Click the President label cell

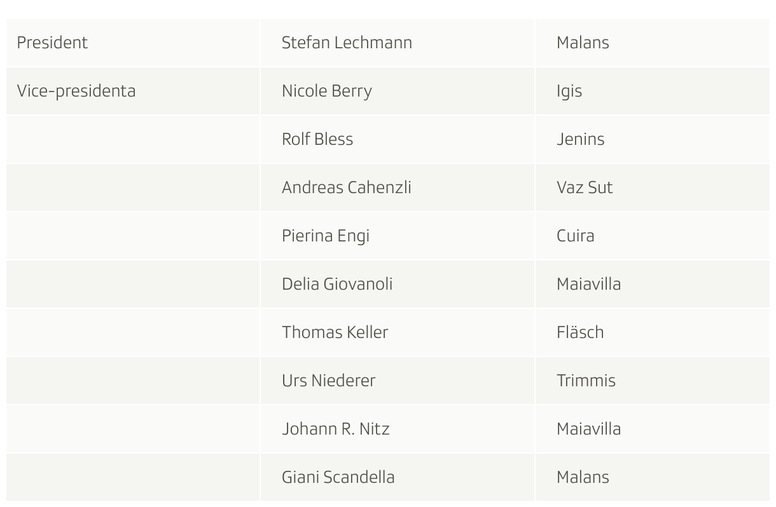[x=133, y=43]
